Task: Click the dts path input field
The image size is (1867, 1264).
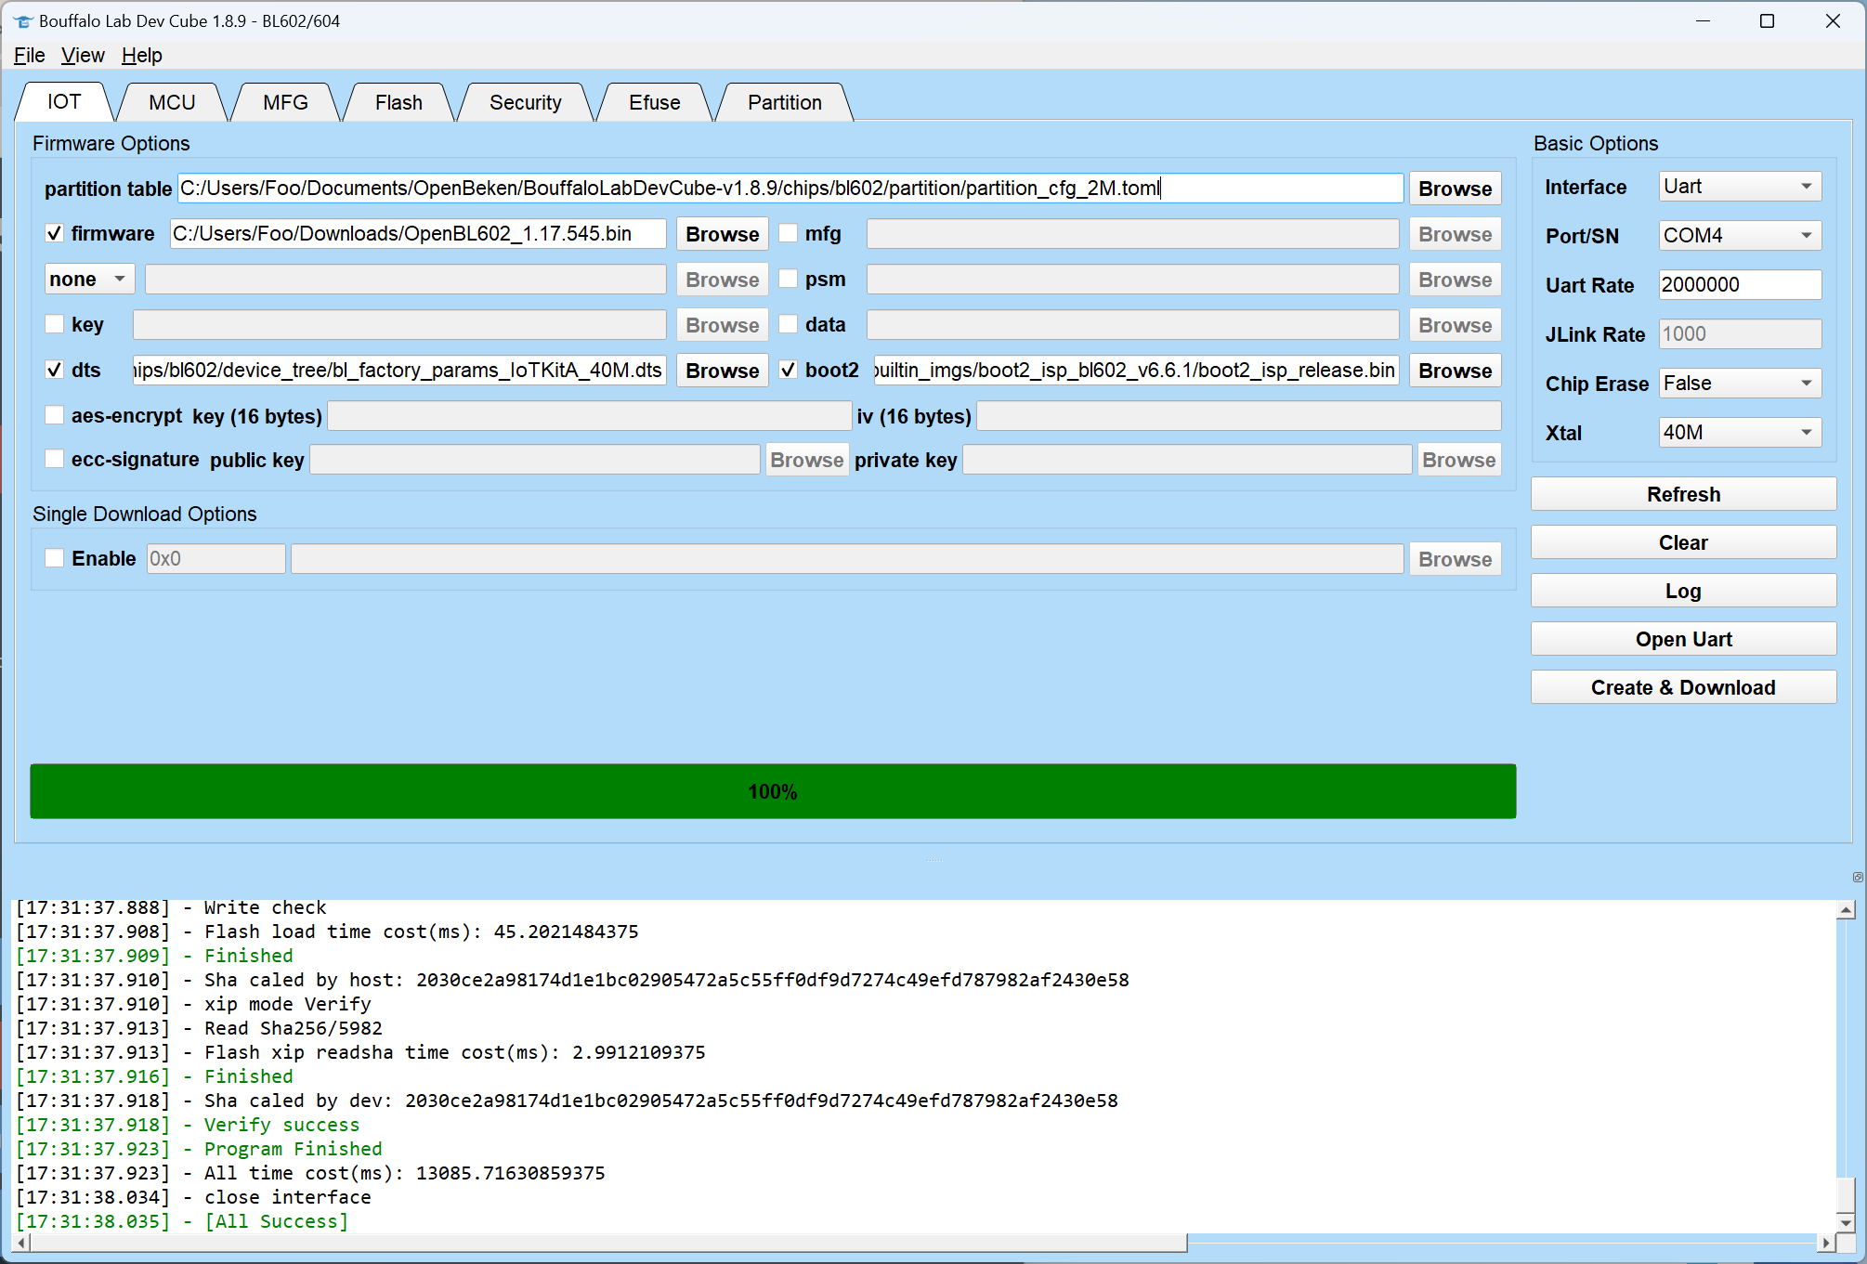Action: pyautogui.click(x=399, y=370)
